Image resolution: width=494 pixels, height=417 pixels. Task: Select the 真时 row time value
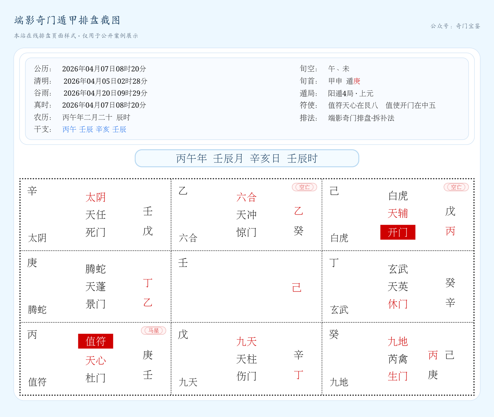tap(104, 105)
